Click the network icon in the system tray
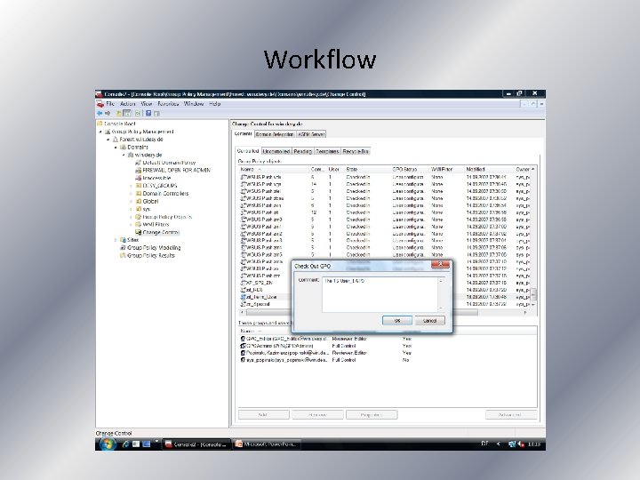This screenshot has height=480, width=640. pos(512,444)
